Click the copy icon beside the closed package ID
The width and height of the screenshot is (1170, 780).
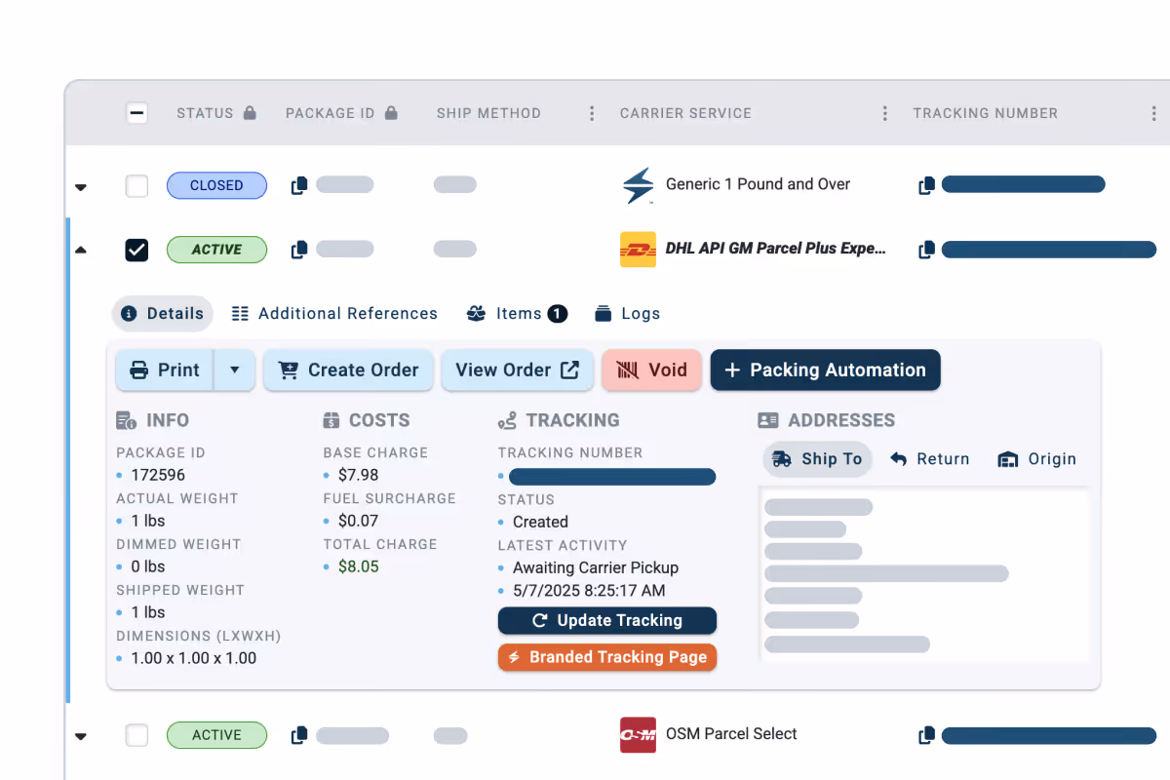click(x=298, y=184)
